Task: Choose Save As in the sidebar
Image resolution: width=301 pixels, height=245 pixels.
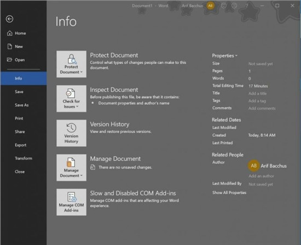Action: coord(24,105)
